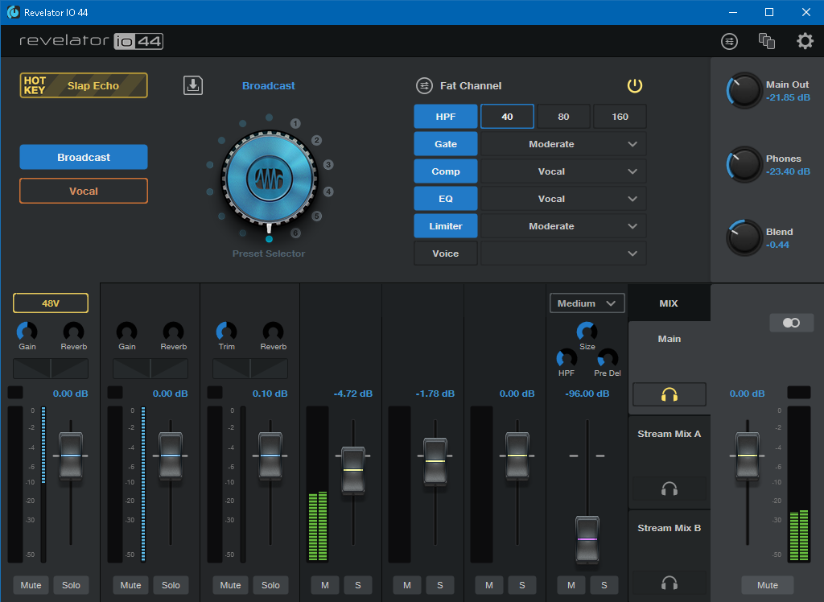Click the orange Vocal preset button
824x602 pixels.
[x=84, y=191]
